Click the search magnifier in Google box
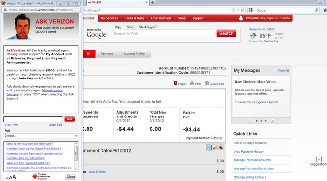 [316, 10]
